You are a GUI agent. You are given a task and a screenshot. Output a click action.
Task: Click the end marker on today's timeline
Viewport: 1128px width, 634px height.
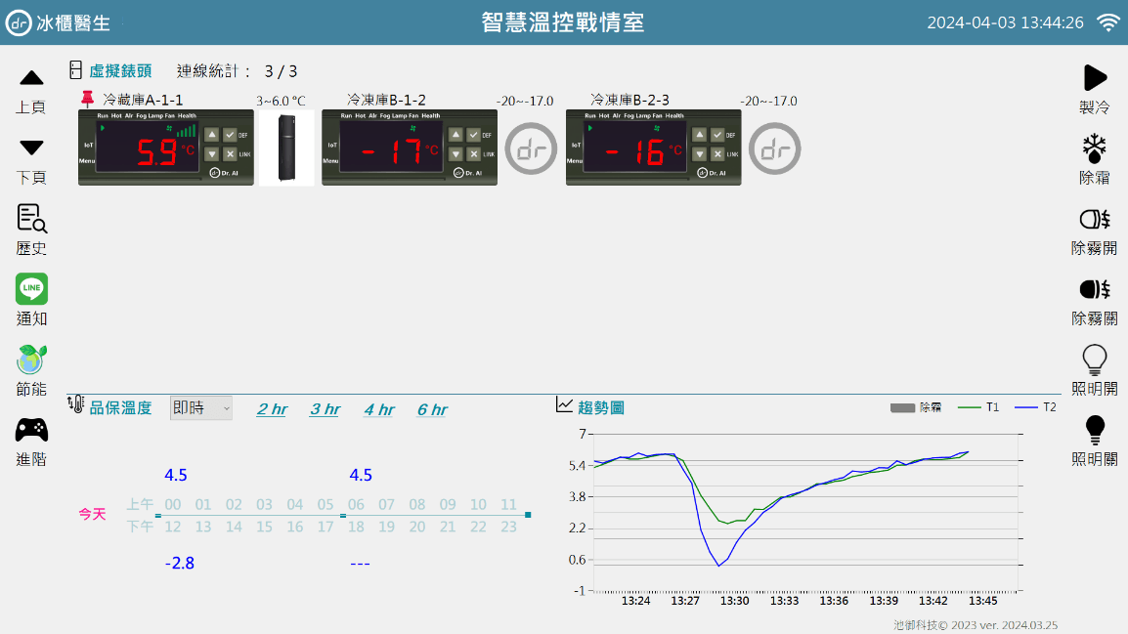(528, 515)
